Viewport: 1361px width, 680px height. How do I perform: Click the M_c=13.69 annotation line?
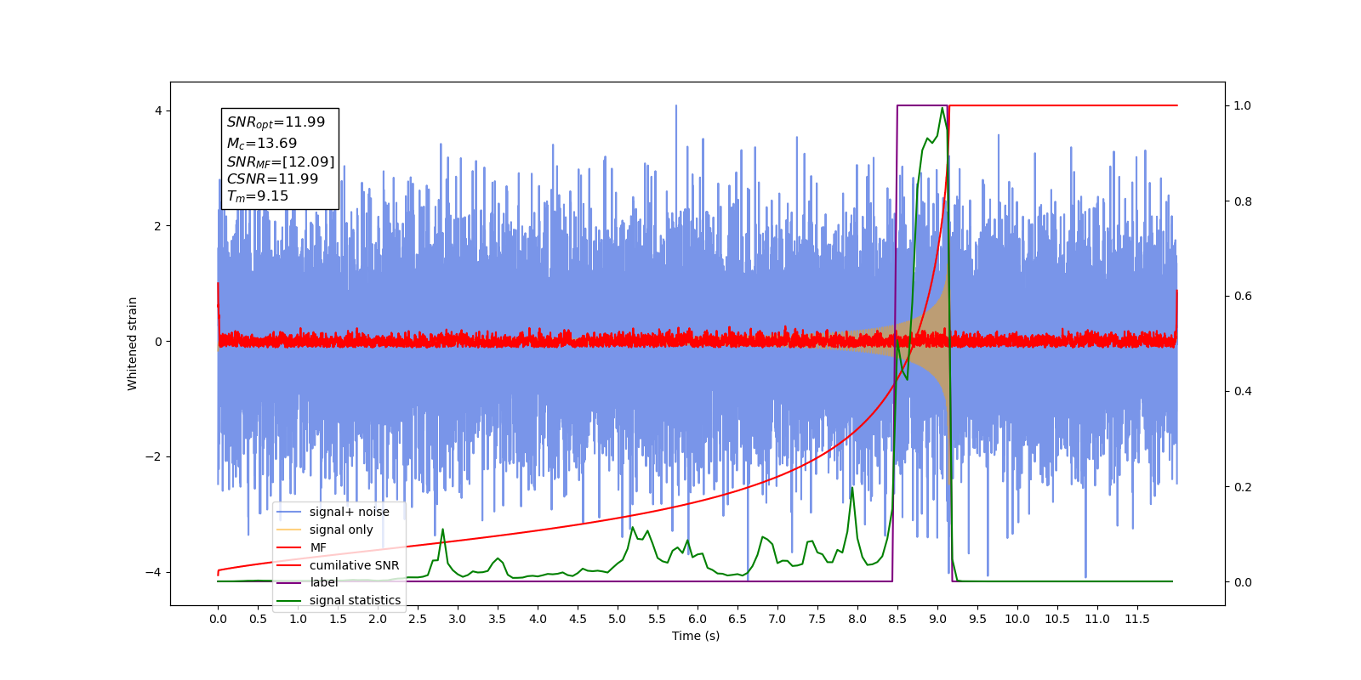[261, 144]
